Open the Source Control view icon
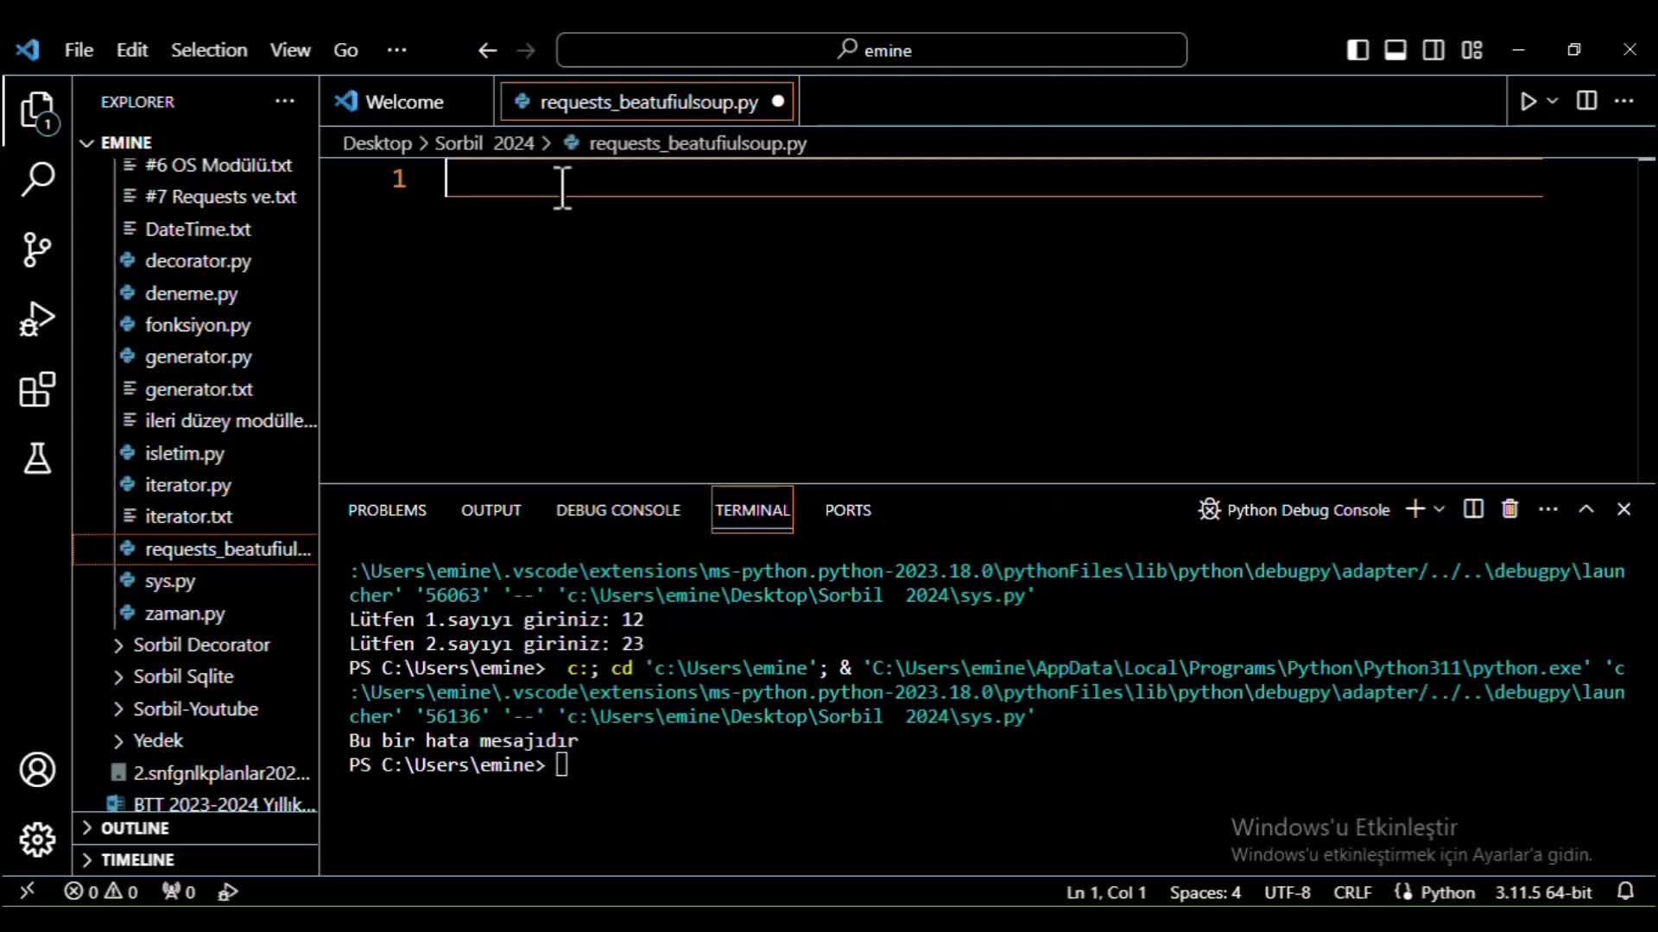 tap(37, 249)
